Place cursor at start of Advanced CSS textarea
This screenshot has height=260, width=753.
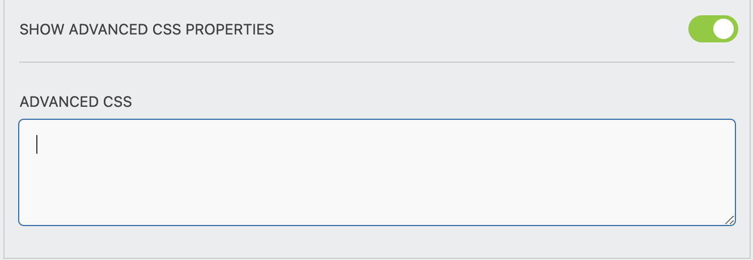pos(37,144)
